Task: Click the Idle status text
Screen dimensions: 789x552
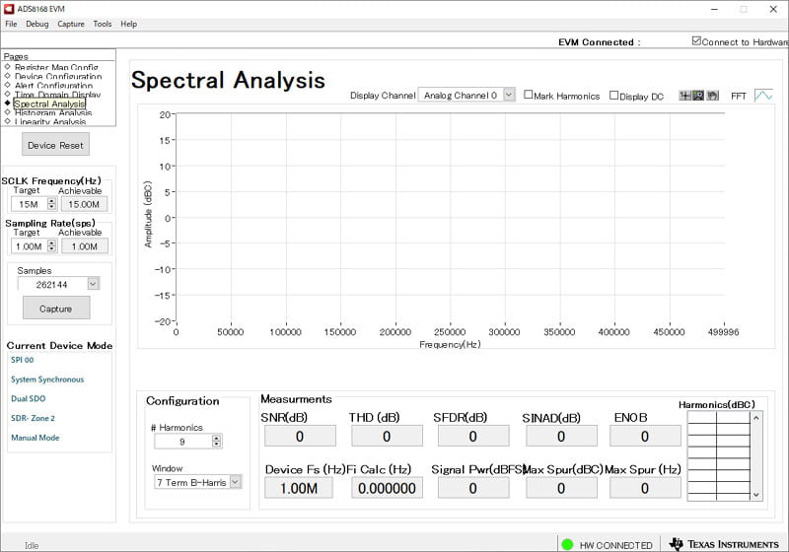Action: (32, 545)
